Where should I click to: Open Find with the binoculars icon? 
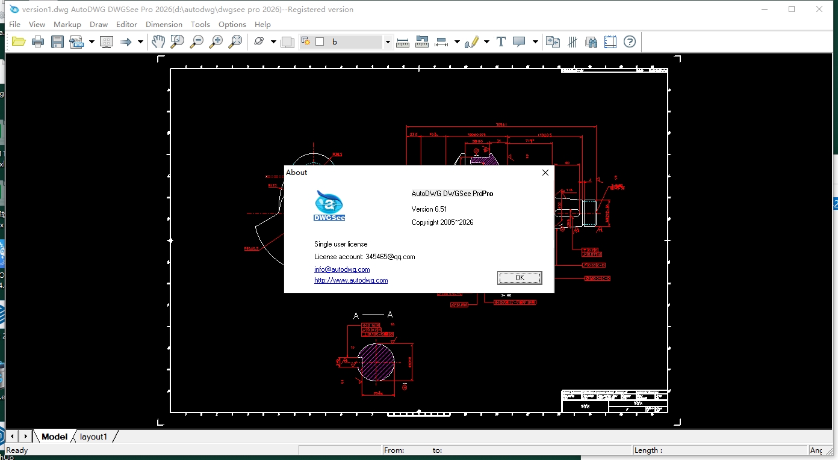[591, 41]
